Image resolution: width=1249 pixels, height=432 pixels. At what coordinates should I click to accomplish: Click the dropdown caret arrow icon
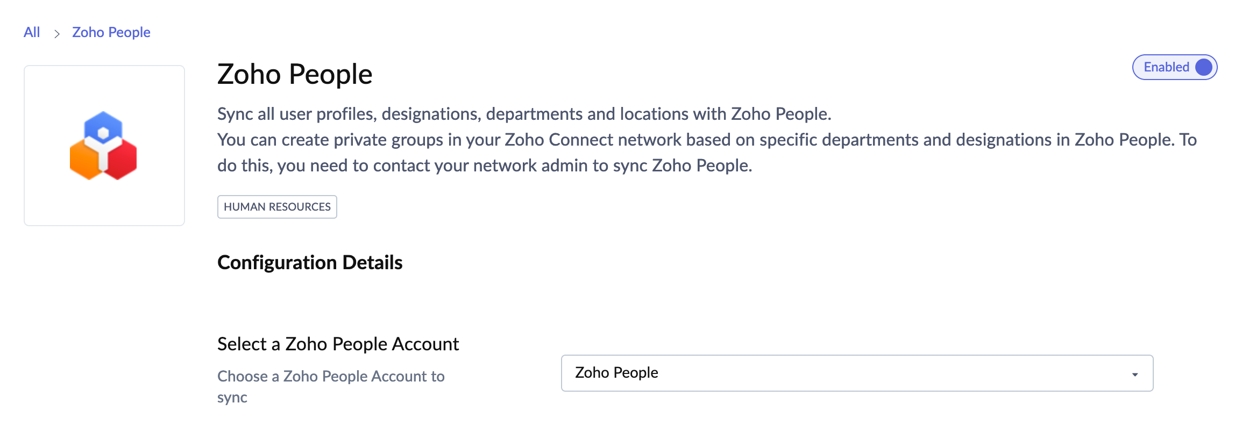(1134, 375)
